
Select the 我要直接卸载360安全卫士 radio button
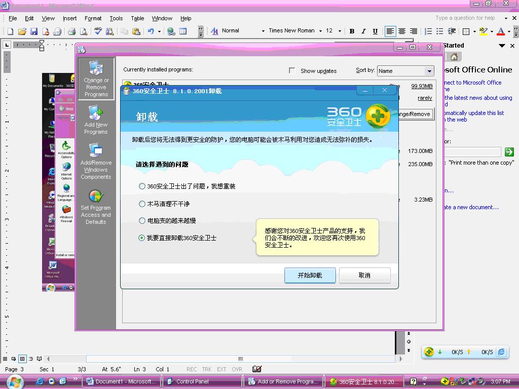pos(142,238)
